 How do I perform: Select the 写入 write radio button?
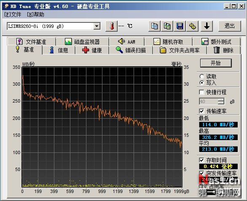tap(202, 83)
